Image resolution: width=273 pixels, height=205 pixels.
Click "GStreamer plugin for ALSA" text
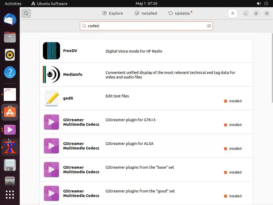click(129, 143)
